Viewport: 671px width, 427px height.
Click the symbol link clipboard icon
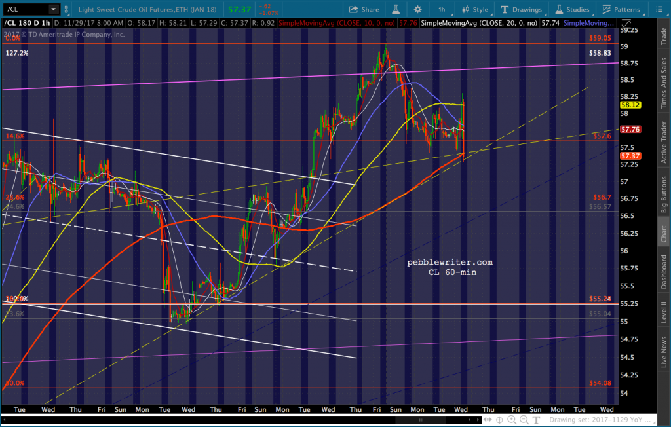[66, 9]
